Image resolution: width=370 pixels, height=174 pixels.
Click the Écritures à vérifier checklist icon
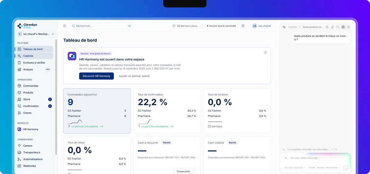click(19, 63)
